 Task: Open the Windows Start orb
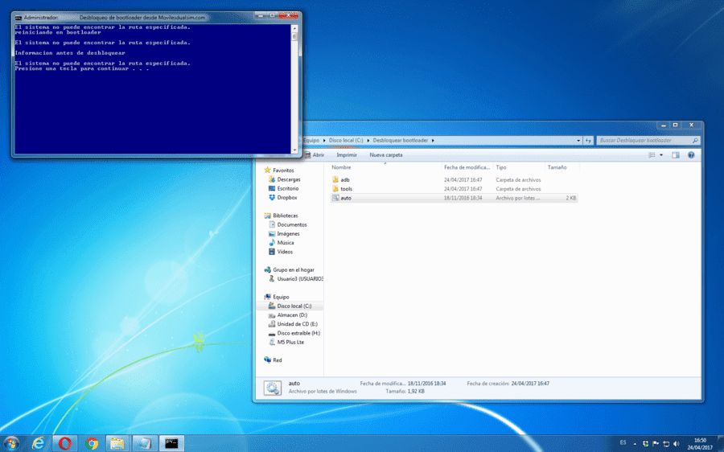[x=11, y=444]
